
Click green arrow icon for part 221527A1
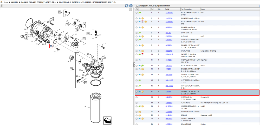click(140, 12)
